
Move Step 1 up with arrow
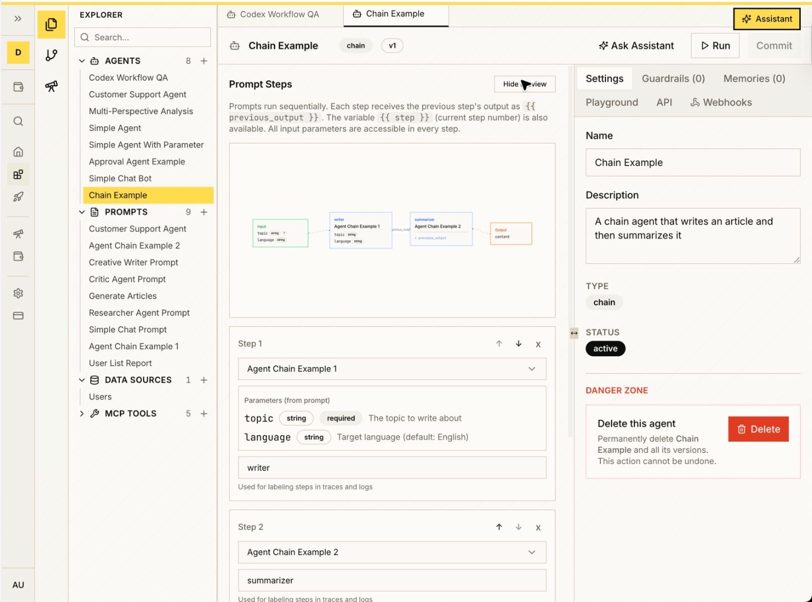pyautogui.click(x=499, y=343)
